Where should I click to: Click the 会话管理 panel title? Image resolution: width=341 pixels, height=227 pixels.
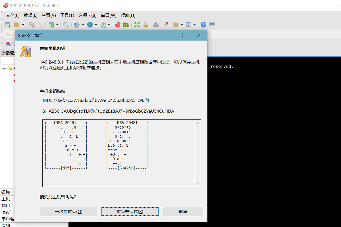coord(8,53)
